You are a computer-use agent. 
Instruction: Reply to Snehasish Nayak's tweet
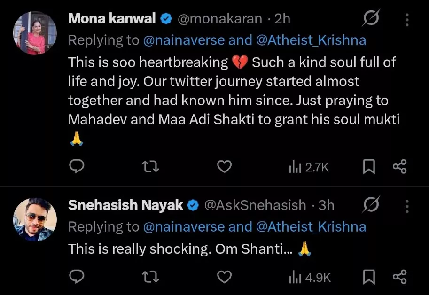[x=77, y=278]
